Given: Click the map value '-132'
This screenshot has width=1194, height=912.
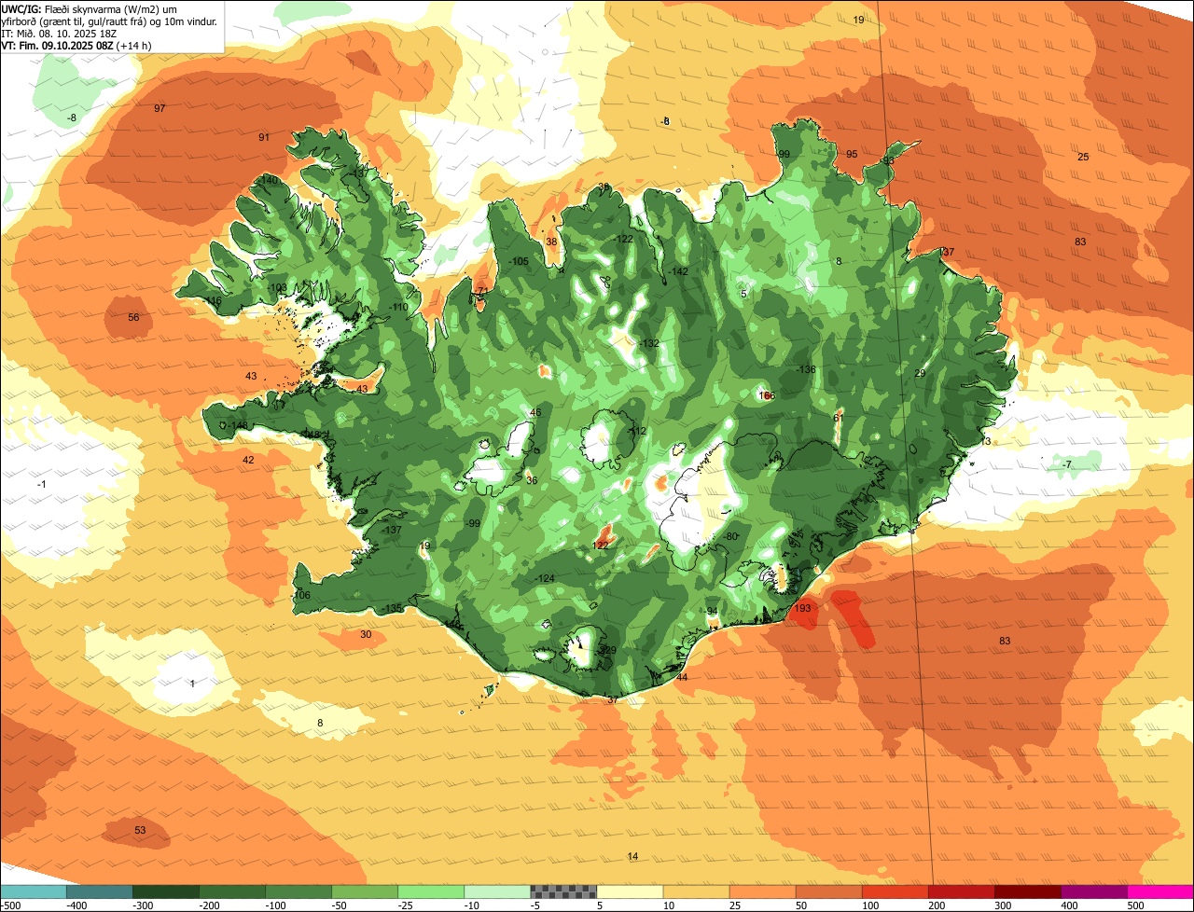Looking at the screenshot, I should coord(648,343).
